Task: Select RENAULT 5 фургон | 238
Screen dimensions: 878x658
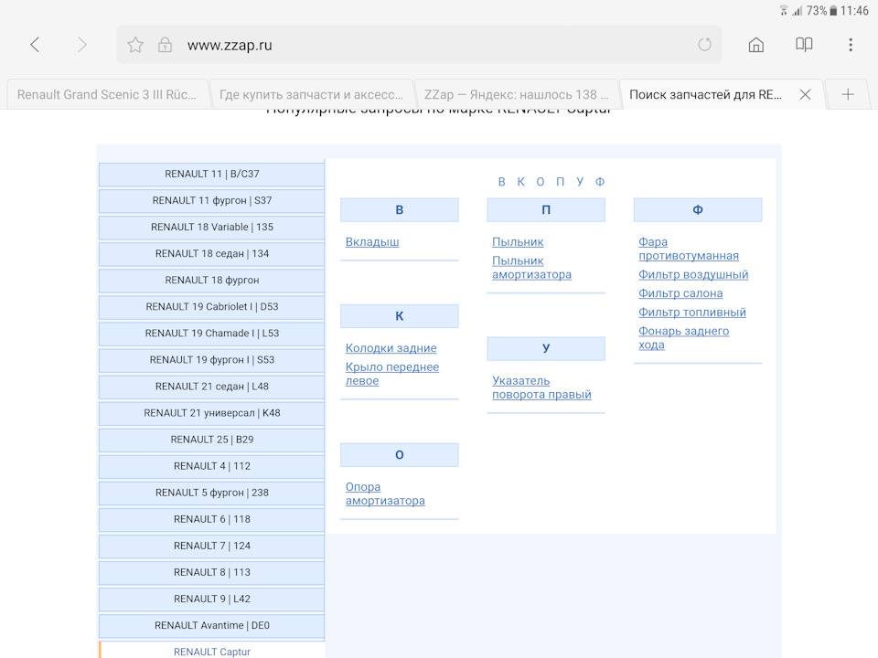Action: (x=211, y=493)
